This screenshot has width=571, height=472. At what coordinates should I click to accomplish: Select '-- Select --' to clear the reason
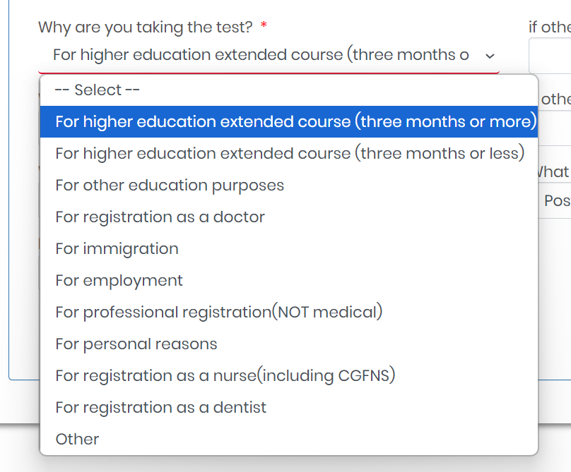click(x=96, y=90)
